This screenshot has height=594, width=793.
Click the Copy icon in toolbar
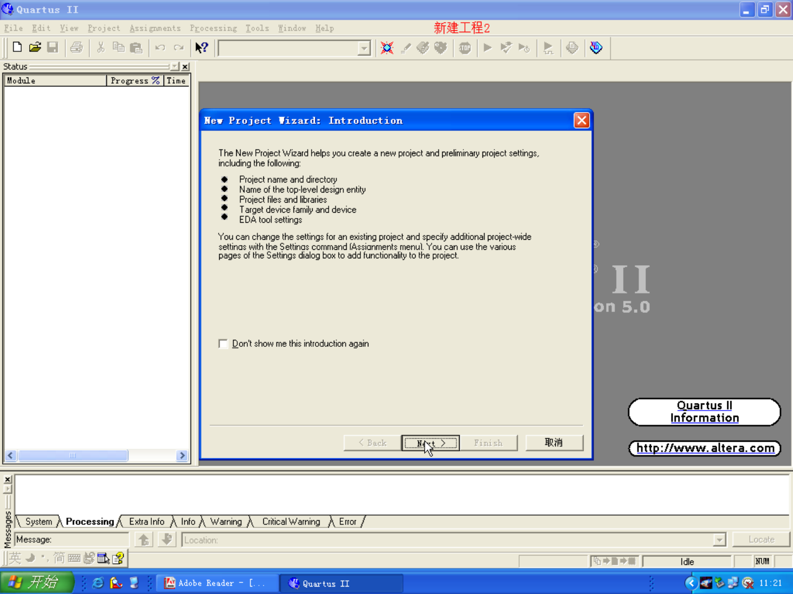118,47
